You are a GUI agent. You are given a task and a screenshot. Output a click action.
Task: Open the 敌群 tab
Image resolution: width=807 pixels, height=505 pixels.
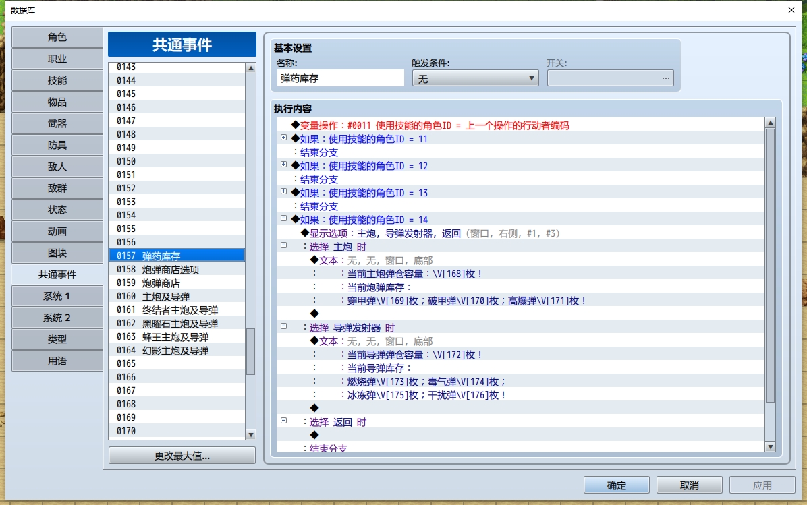pos(57,189)
